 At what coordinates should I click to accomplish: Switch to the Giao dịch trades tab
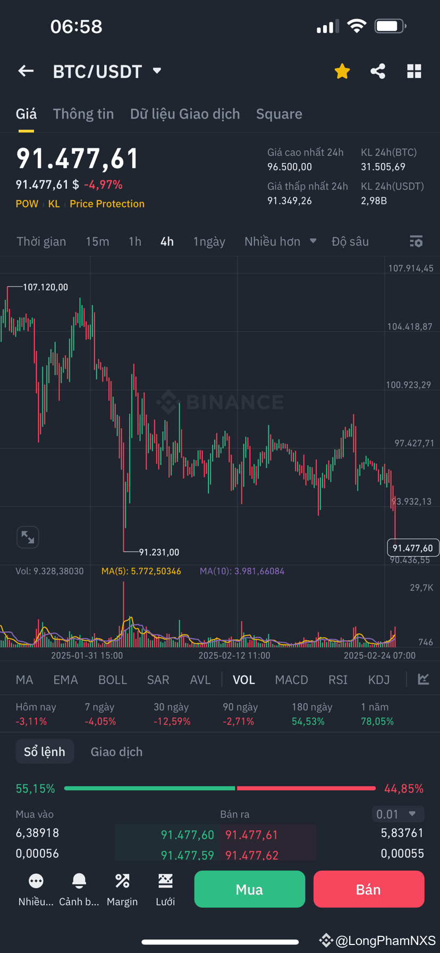116,751
